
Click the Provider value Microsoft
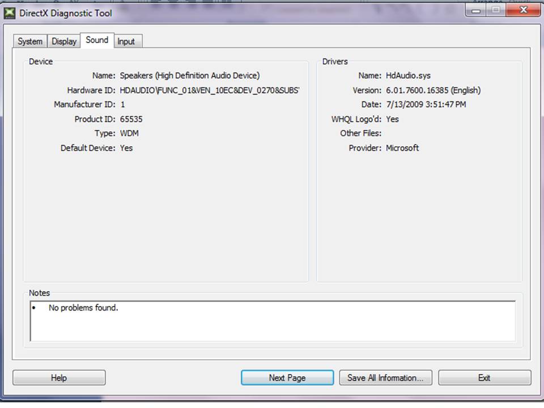[x=402, y=148]
